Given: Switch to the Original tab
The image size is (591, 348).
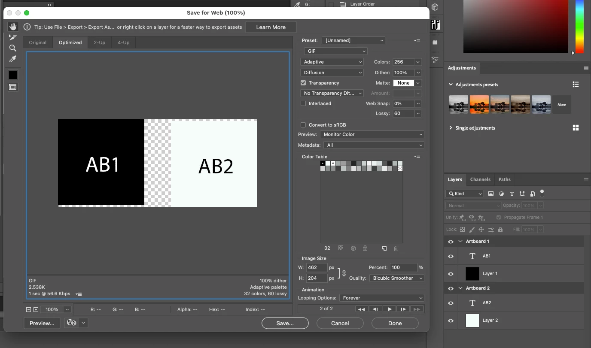Looking at the screenshot, I should (x=38, y=42).
